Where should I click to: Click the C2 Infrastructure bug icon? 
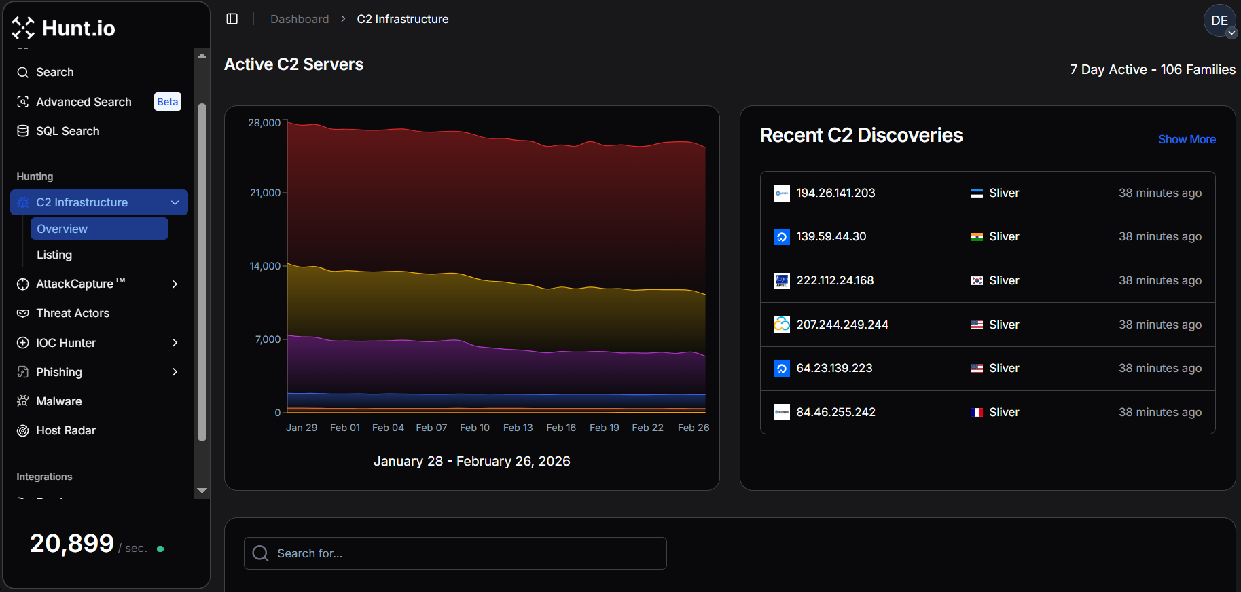22,202
